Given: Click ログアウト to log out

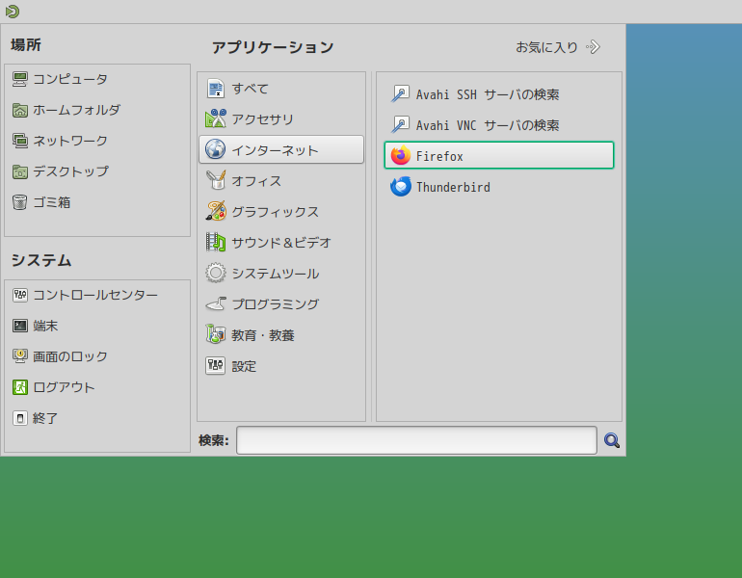Looking at the screenshot, I should coord(97,387).
